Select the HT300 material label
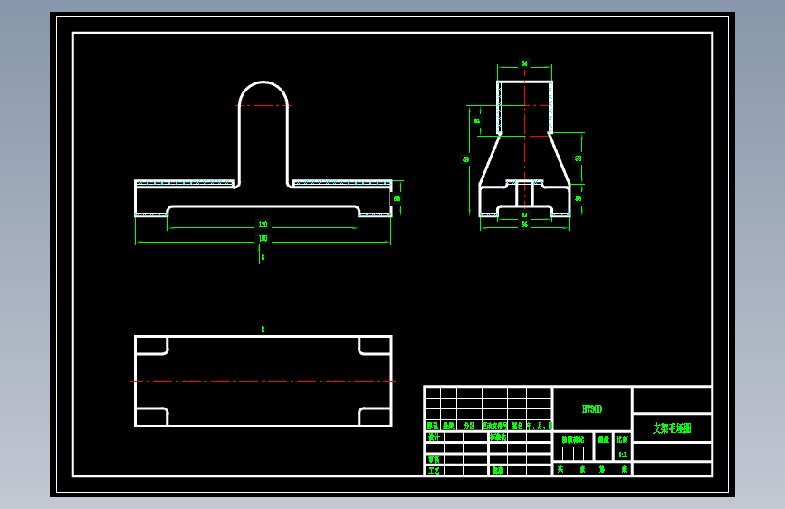 [592, 409]
